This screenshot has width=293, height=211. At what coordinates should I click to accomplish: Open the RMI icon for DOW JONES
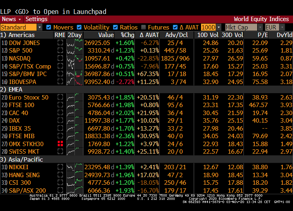(x=60, y=43)
